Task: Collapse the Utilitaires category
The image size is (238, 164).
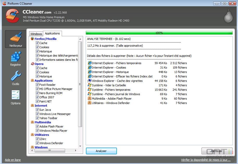Action: (x=33, y=135)
